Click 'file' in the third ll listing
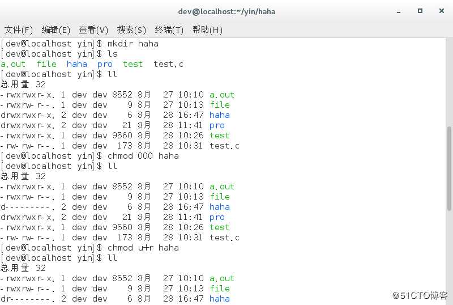453x305 pixels. click(220, 289)
